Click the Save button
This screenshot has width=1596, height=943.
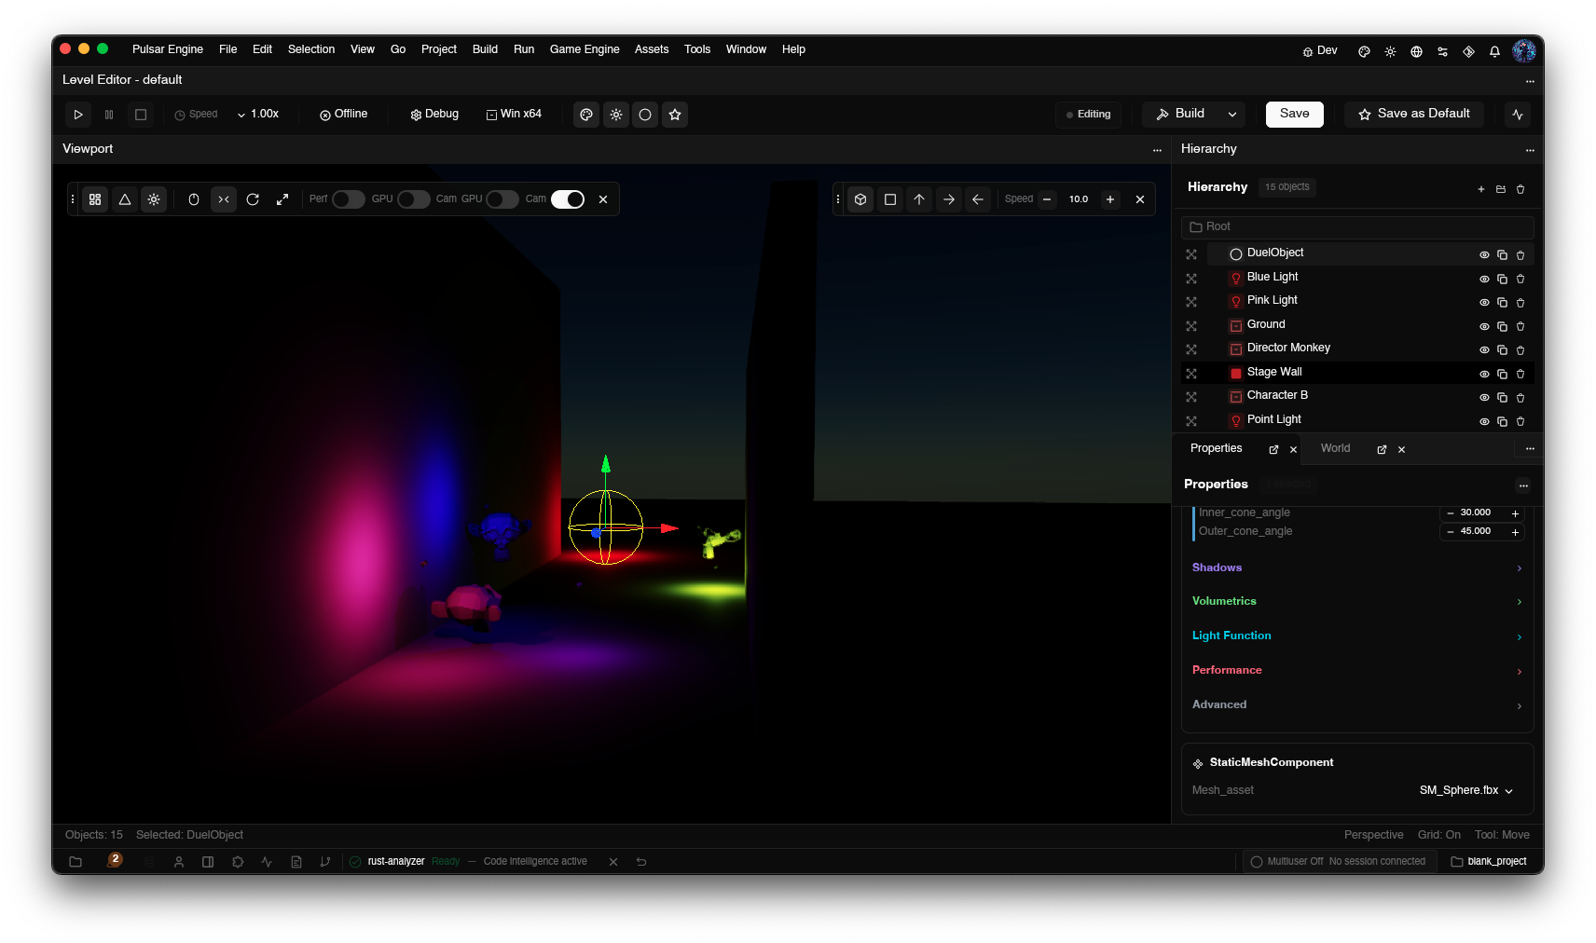[1294, 114]
